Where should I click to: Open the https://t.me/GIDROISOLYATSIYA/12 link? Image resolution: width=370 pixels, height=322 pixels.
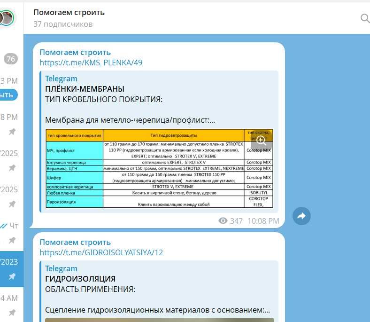pos(101,252)
